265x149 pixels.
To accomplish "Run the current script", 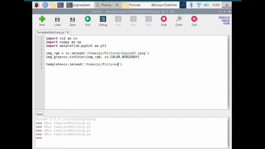I will [x=87, y=21].
